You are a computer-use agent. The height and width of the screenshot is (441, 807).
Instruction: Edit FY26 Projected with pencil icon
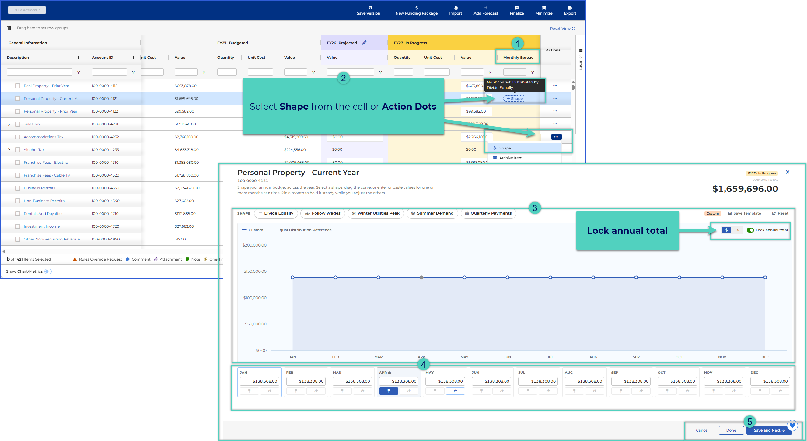364,43
